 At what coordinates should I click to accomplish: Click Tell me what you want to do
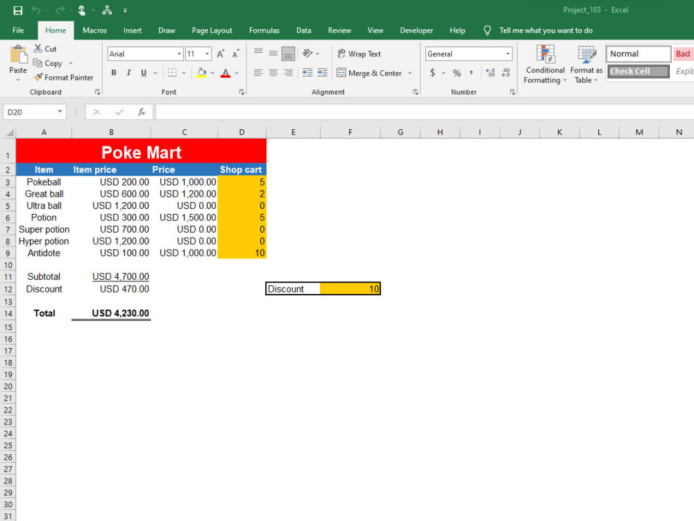point(545,31)
